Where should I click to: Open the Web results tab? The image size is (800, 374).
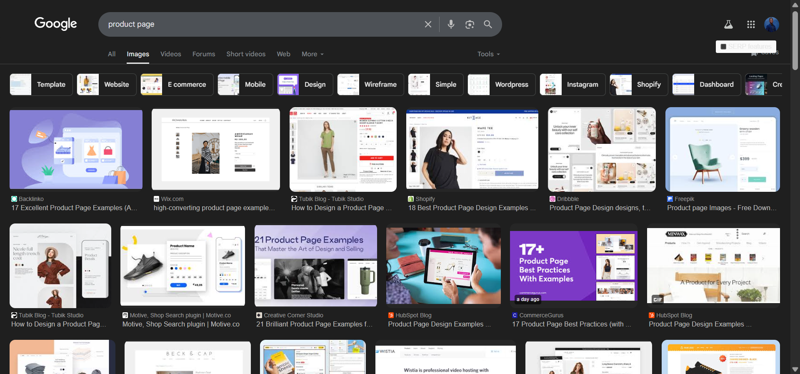[283, 54]
